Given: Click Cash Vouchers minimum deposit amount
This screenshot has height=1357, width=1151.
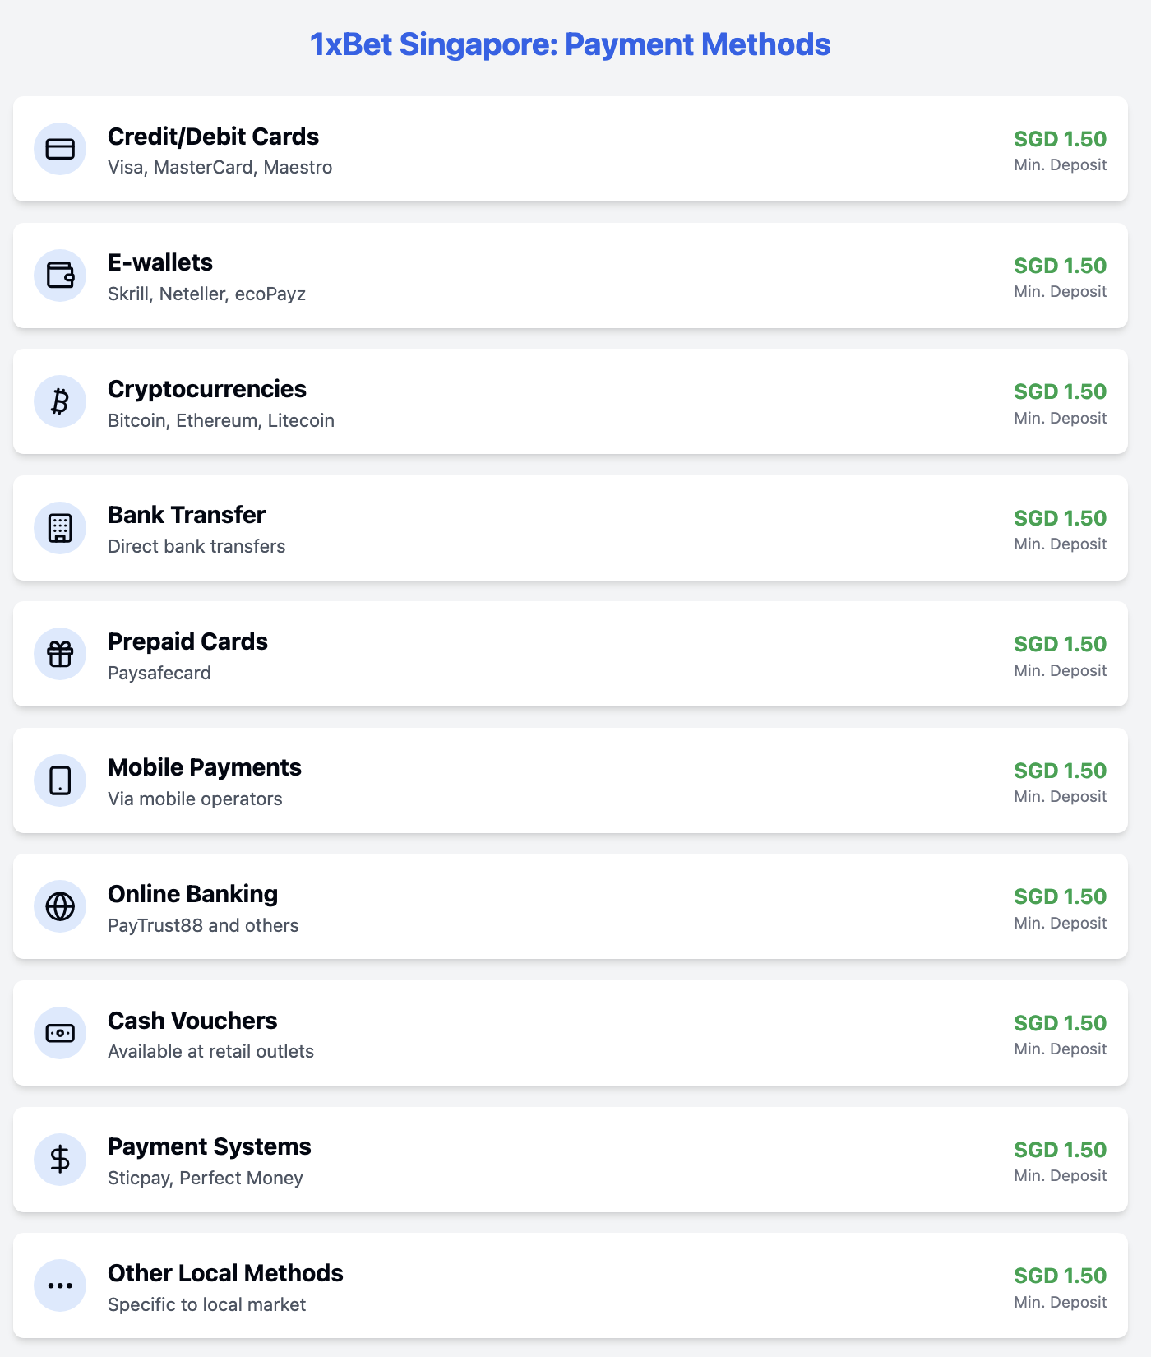Looking at the screenshot, I should point(1060,1023).
